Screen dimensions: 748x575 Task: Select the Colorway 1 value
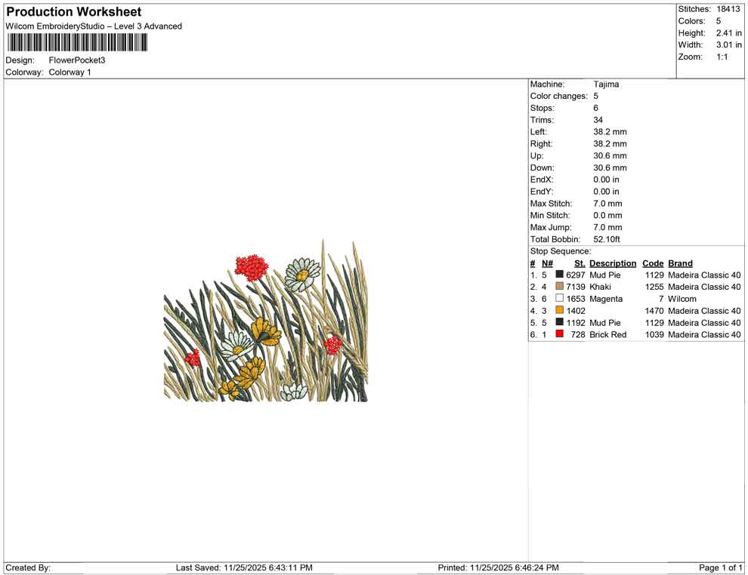70,72
